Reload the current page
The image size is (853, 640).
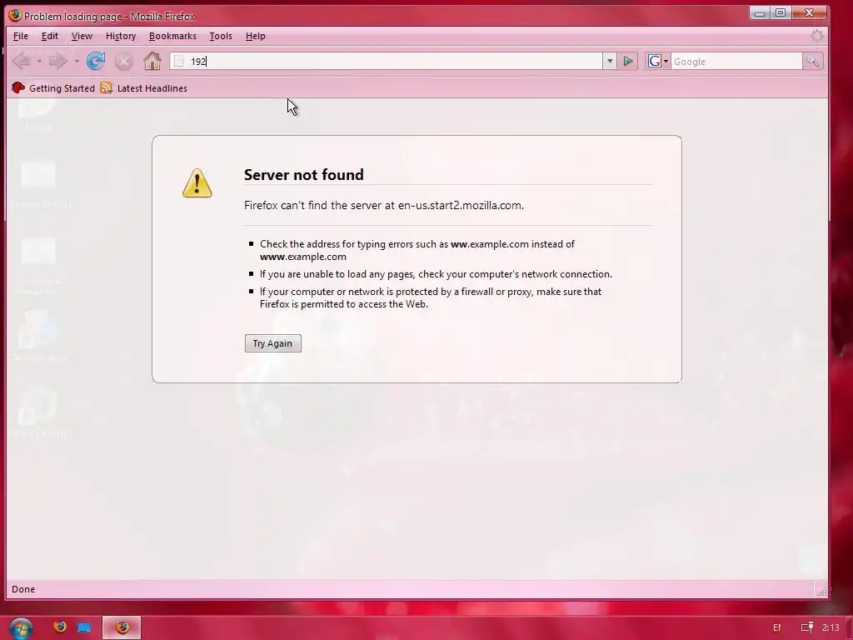click(96, 61)
